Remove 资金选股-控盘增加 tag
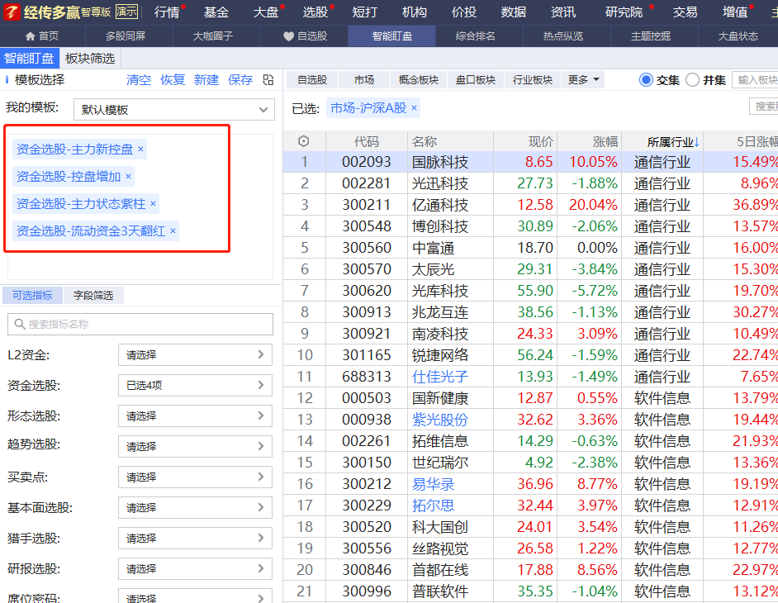Image resolution: width=778 pixels, height=603 pixels. point(128,176)
